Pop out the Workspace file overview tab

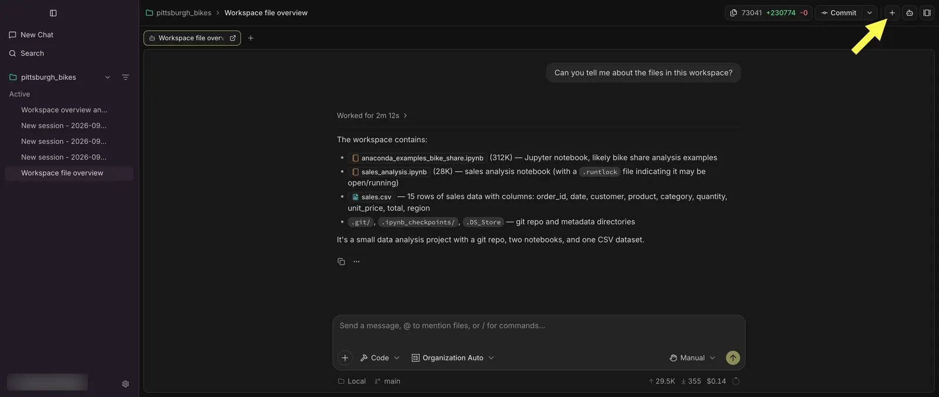[233, 38]
